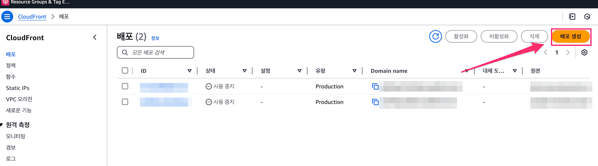The height and width of the screenshot is (166, 598).
Task: Open 모니터링 in the sidebar
Action: [x=16, y=136]
